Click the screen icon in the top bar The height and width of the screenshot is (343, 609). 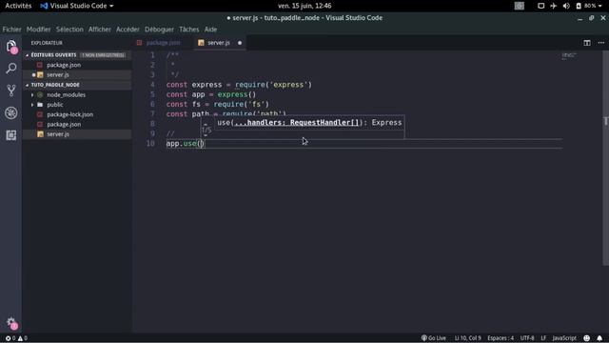pyautogui.click(x=540, y=6)
